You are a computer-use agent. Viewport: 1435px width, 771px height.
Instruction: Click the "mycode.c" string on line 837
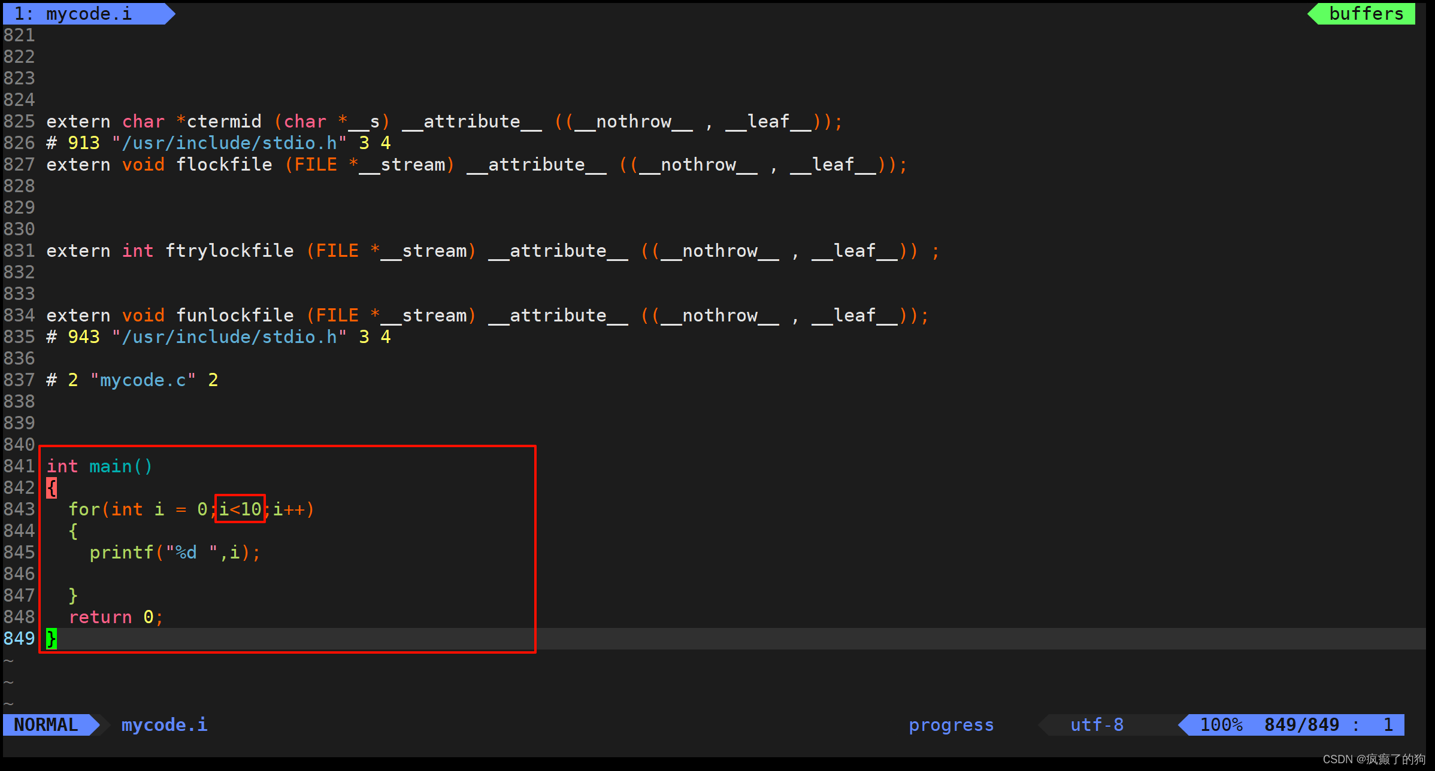[143, 380]
